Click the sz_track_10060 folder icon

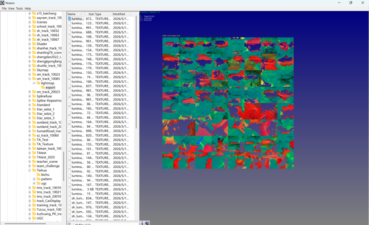click(34, 136)
